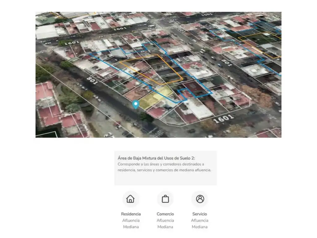Click the land use description paragraph
The image size is (317, 238).
coord(164,167)
